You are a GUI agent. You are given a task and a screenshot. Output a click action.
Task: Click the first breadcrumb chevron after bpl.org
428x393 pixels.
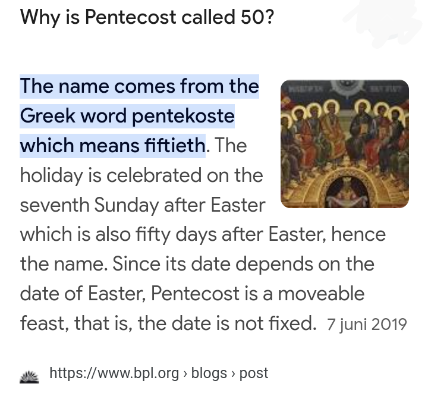(185, 373)
